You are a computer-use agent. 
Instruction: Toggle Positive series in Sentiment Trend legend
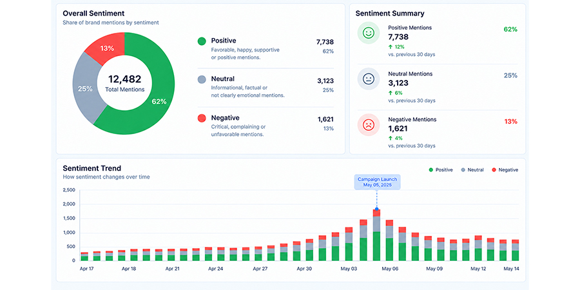pos(441,169)
